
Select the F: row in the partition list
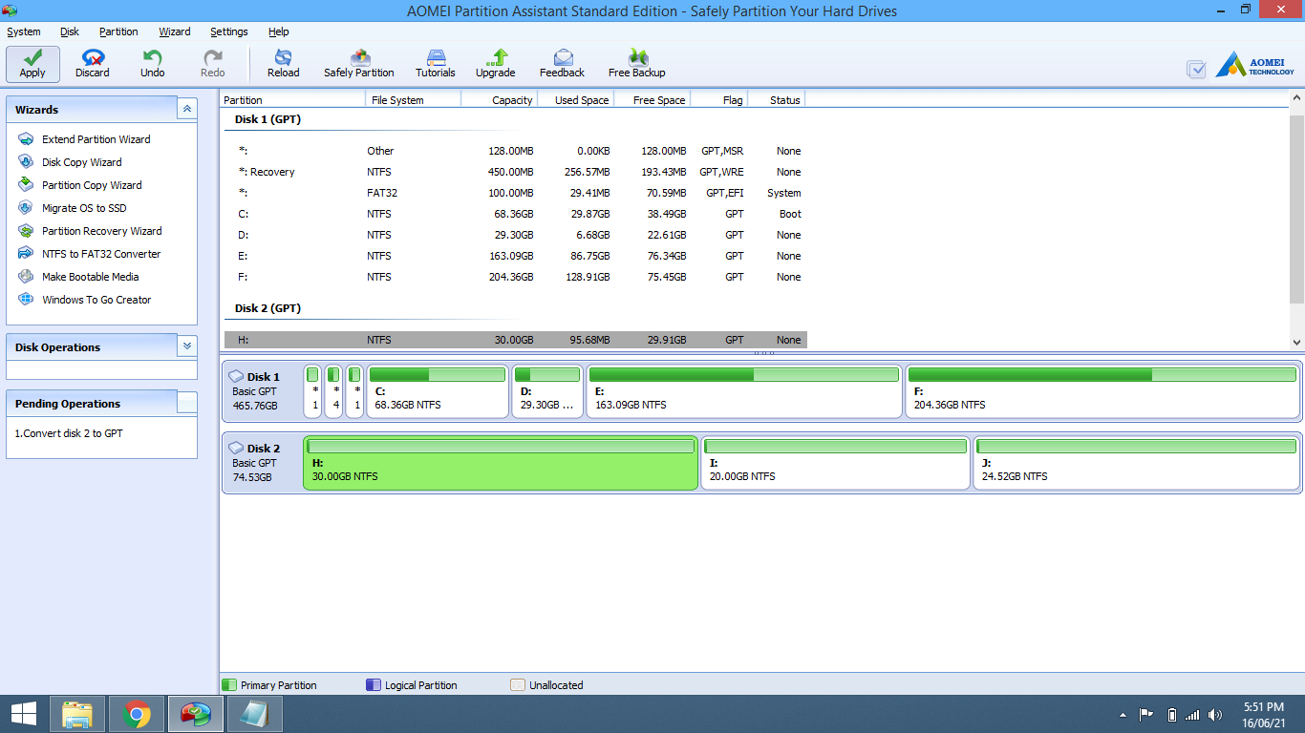(516, 277)
